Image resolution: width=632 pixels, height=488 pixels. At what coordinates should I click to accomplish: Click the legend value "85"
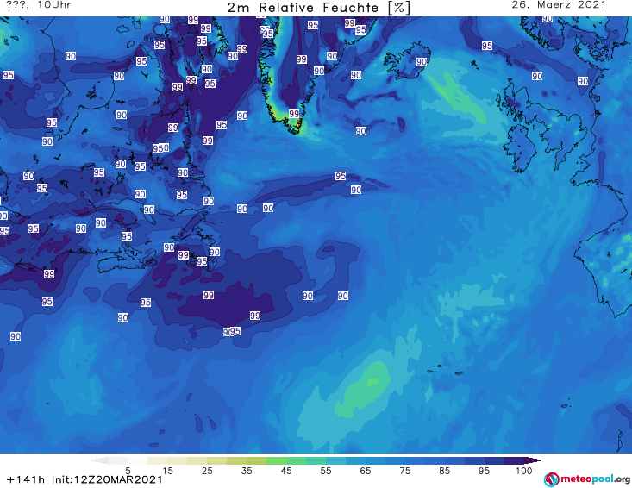pyautogui.click(x=444, y=471)
